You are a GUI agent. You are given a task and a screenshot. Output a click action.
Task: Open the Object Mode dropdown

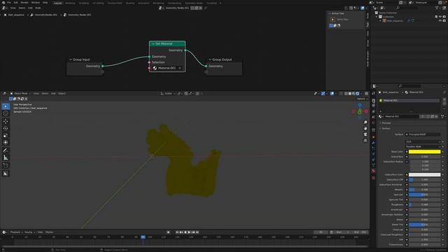[x=20, y=93]
